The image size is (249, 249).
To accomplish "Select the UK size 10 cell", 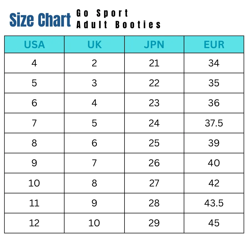I will click(x=94, y=223).
